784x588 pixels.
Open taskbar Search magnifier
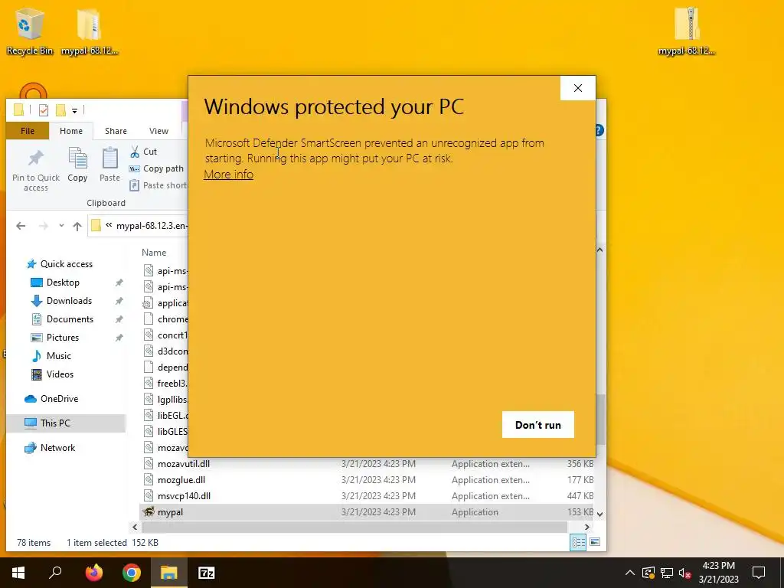click(55, 573)
